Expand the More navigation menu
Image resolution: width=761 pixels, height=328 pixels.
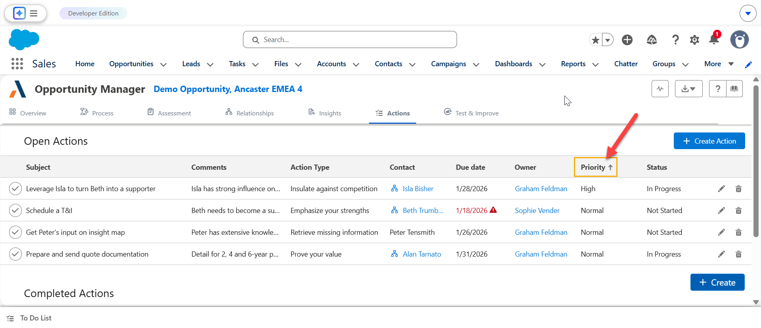(x=719, y=64)
